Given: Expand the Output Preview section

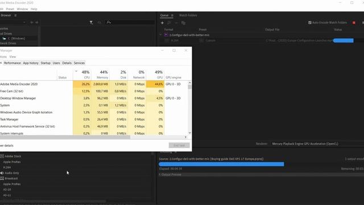Looking at the screenshot, I should tap(160, 174).
